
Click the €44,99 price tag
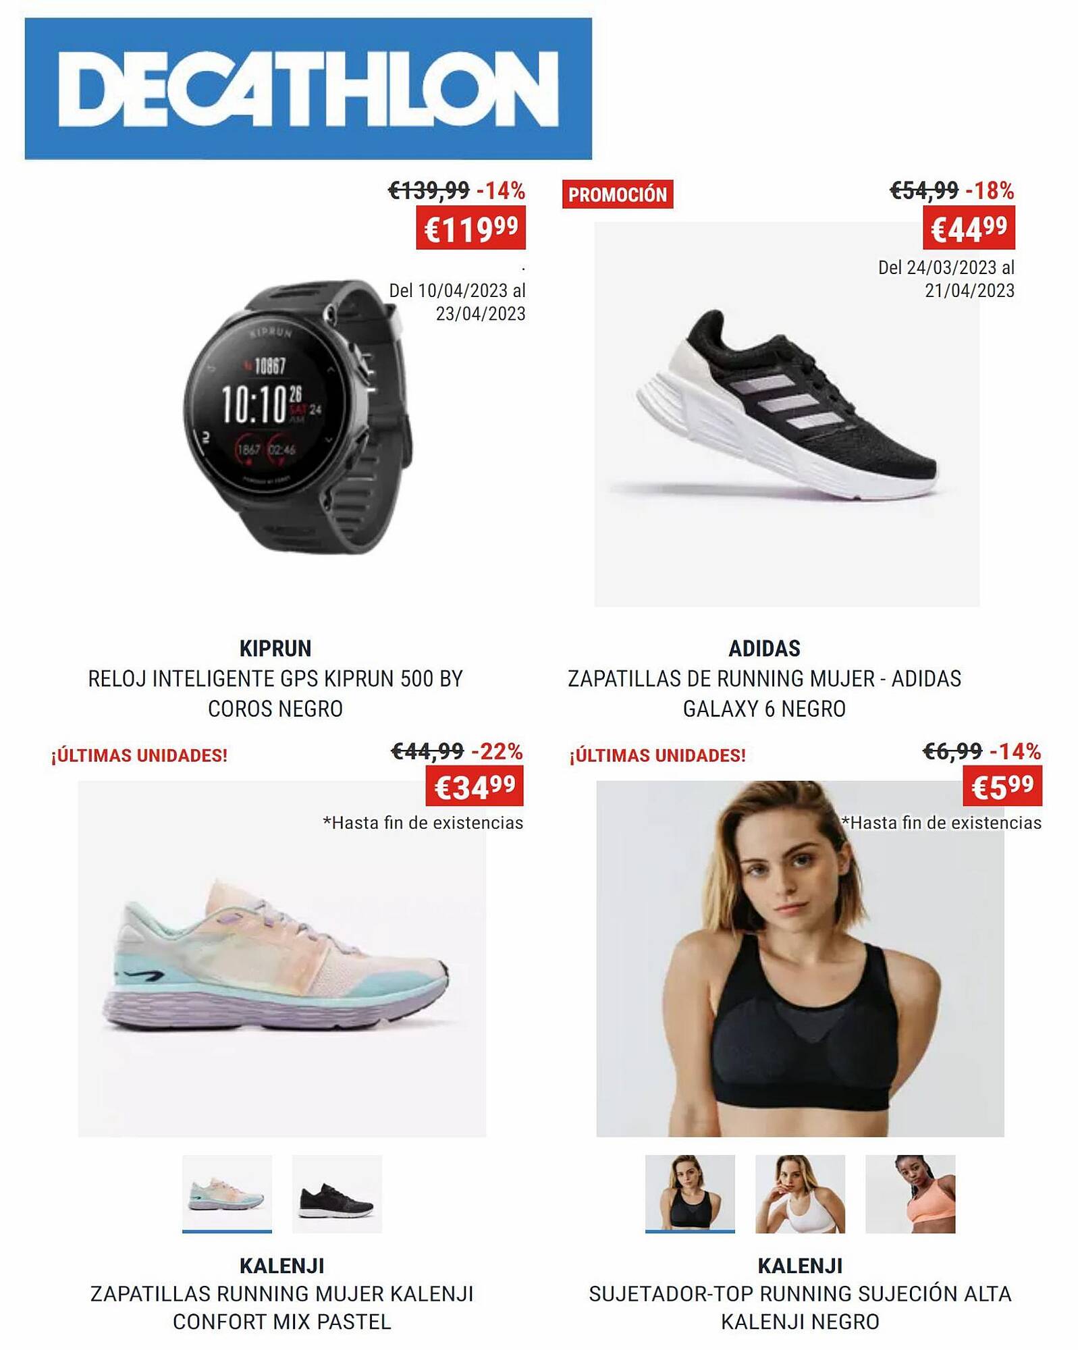pyautogui.click(x=969, y=229)
